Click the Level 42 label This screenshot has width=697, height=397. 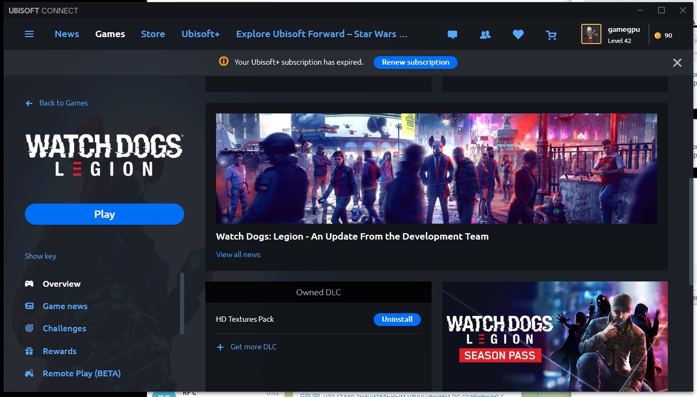click(x=619, y=41)
